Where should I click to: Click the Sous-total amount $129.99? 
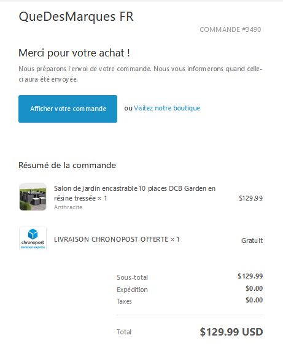(250, 276)
